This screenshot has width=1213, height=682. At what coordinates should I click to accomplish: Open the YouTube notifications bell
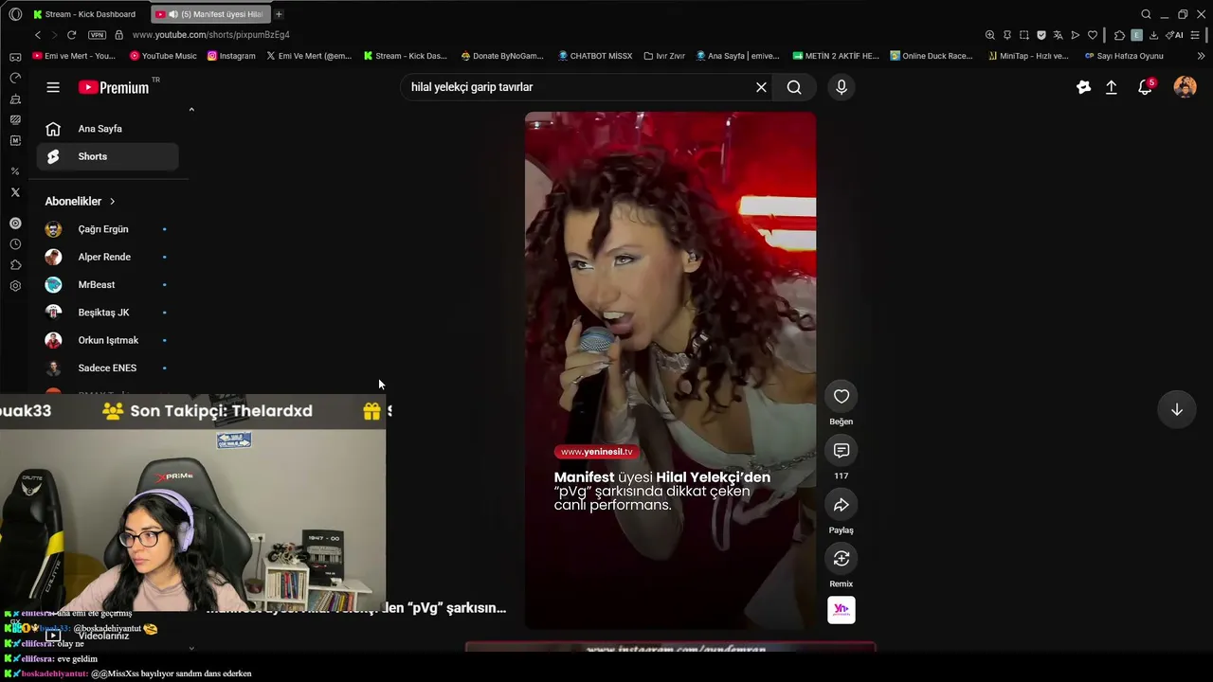point(1146,87)
